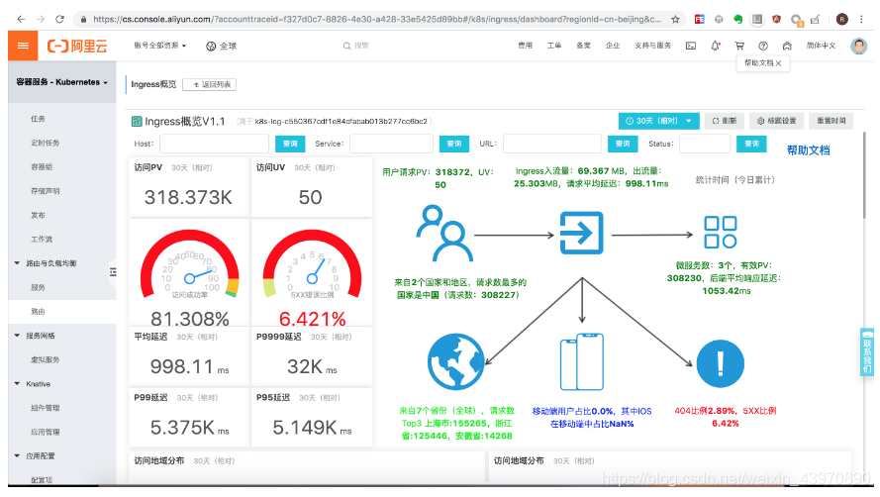Image resolution: width=880 pixels, height=497 pixels.
Task: Click 查询 button next to Host
Action: pyautogui.click(x=290, y=144)
